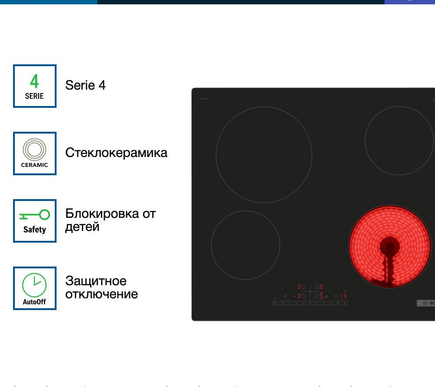Viewport: 435px width, 387px height.
Task: Click the timer display showing 15
Action: (344, 296)
